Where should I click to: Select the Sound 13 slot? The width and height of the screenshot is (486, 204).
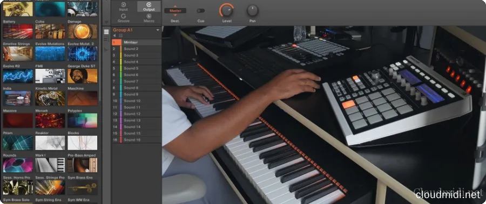[137, 120]
